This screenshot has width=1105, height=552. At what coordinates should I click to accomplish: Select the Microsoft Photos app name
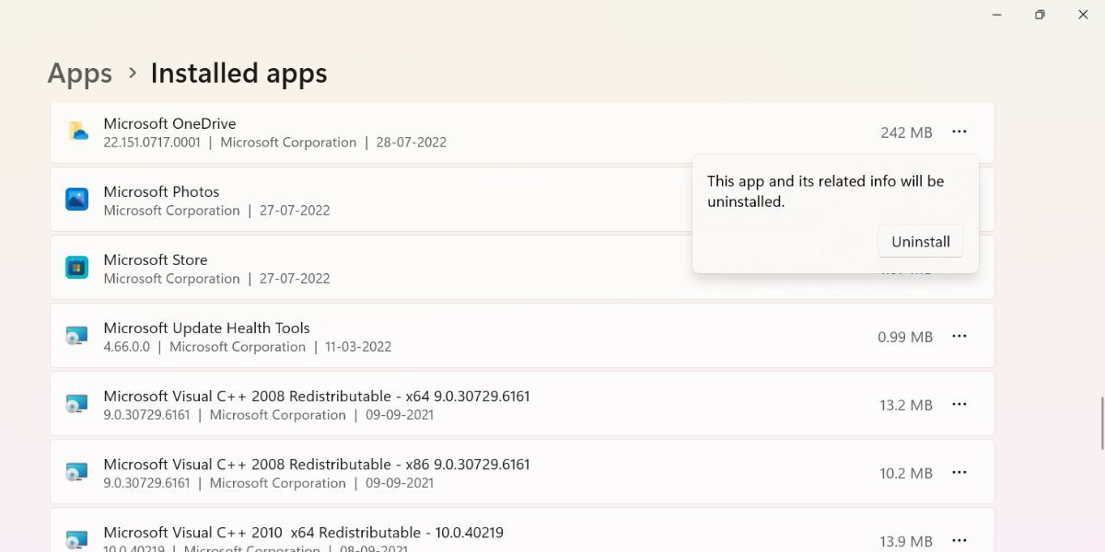[161, 191]
